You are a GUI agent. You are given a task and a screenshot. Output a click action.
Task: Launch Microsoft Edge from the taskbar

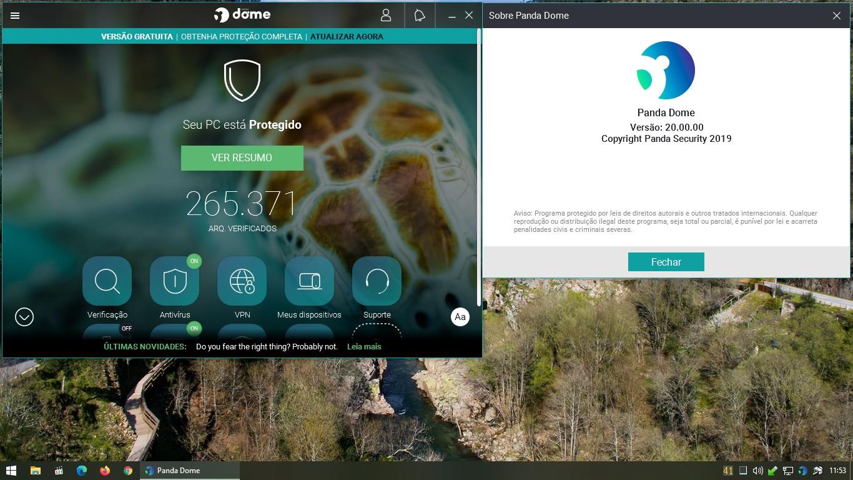[x=81, y=471]
